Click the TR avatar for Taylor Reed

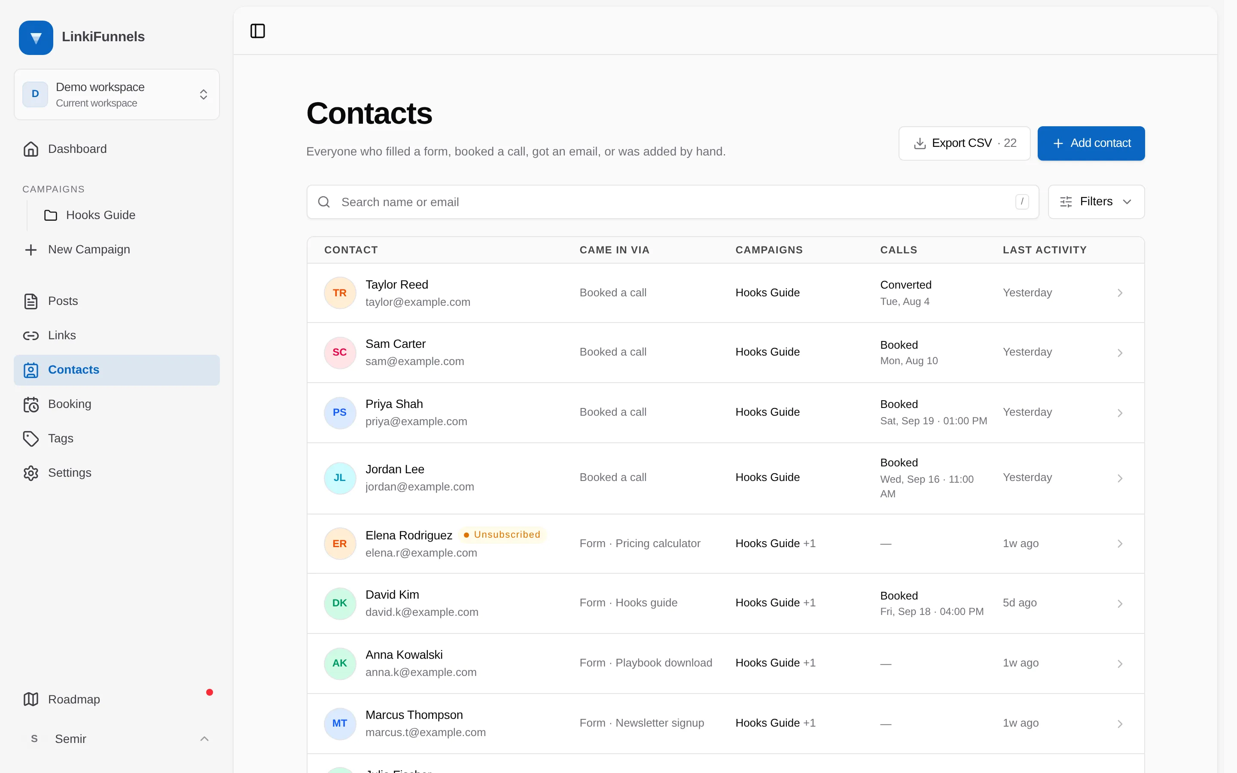(339, 293)
